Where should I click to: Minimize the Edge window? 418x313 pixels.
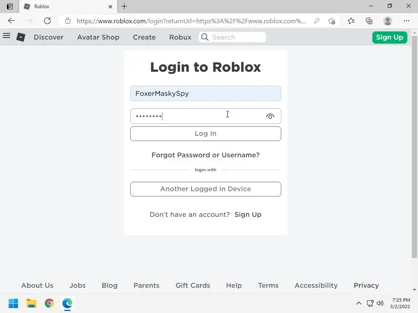click(x=371, y=6)
